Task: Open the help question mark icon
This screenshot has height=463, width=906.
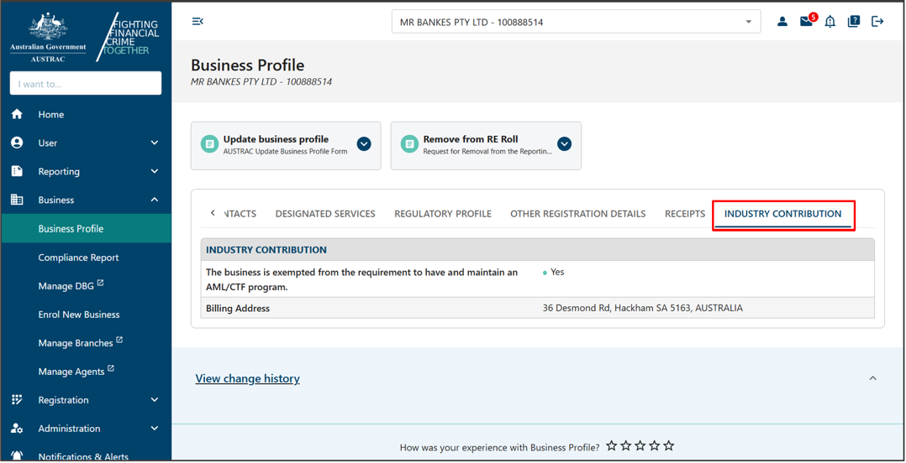Action: click(x=854, y=22)
